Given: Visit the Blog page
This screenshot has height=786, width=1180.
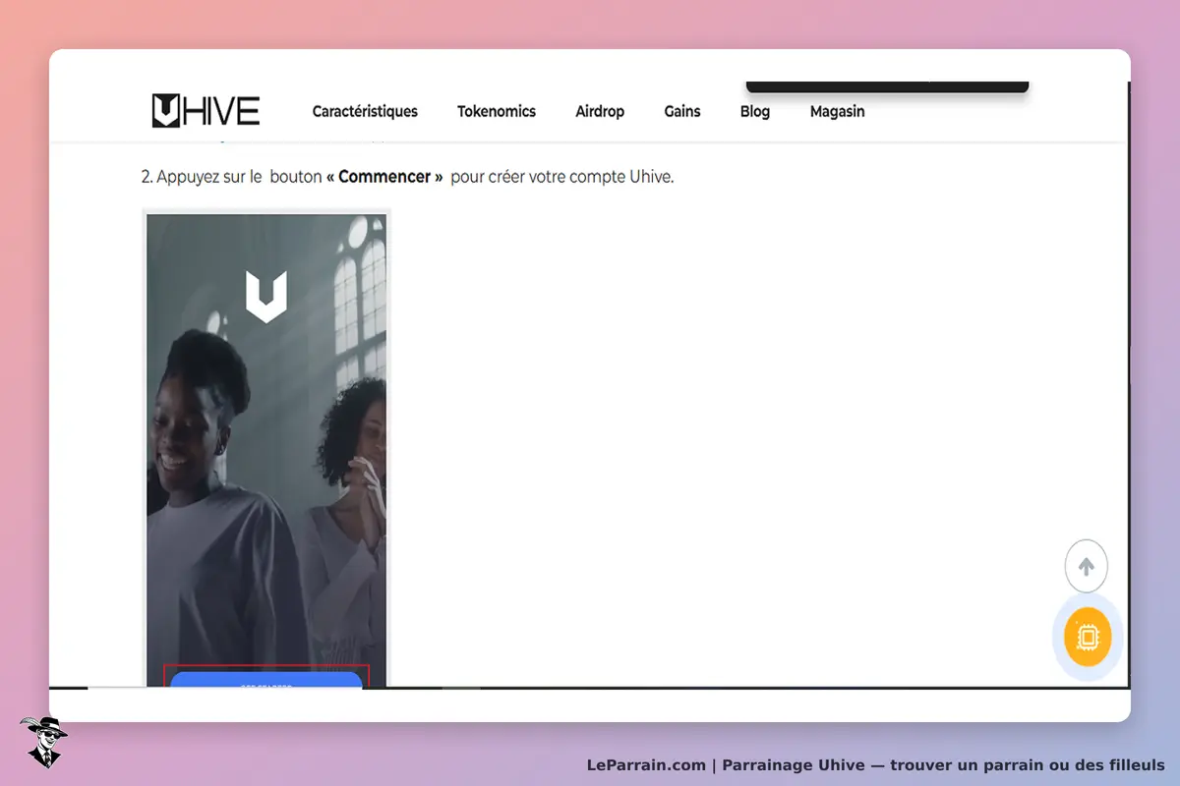Looking at the screenshot, I should (x=755, y=111).
